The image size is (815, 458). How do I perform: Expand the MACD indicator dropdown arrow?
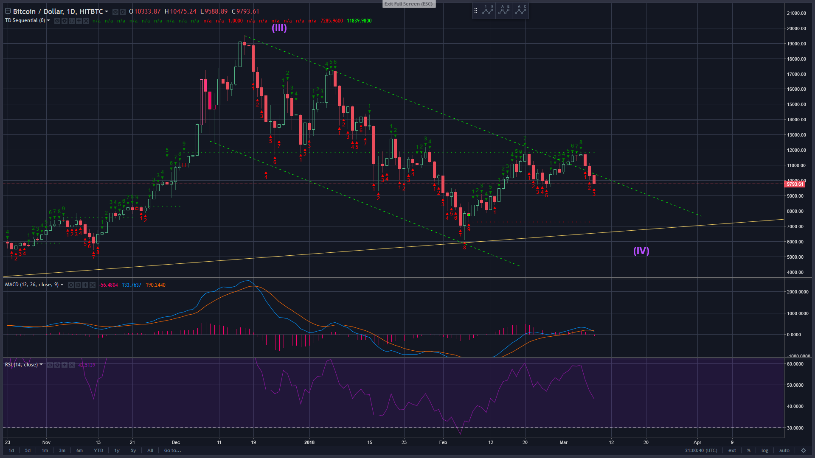62,285
